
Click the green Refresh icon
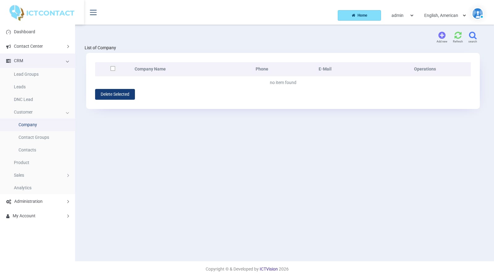[458, 35]
